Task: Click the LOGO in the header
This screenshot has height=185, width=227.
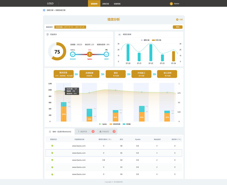Action: pos(50,4)
